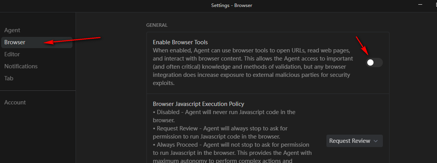Expand the chevron arrow beside Request Review

375,141
